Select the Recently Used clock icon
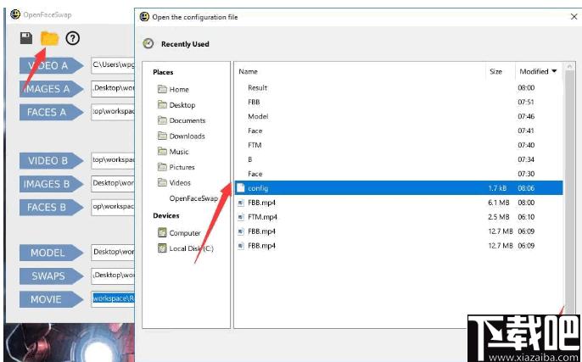Viewport: 582px width, 362px height. coord(148,44)
